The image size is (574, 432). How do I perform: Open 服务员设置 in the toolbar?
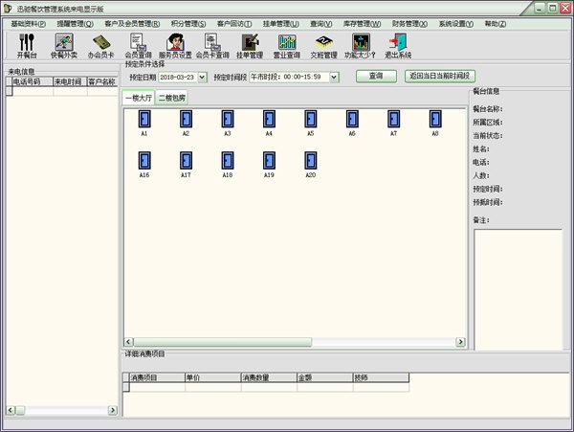point(175,44)
